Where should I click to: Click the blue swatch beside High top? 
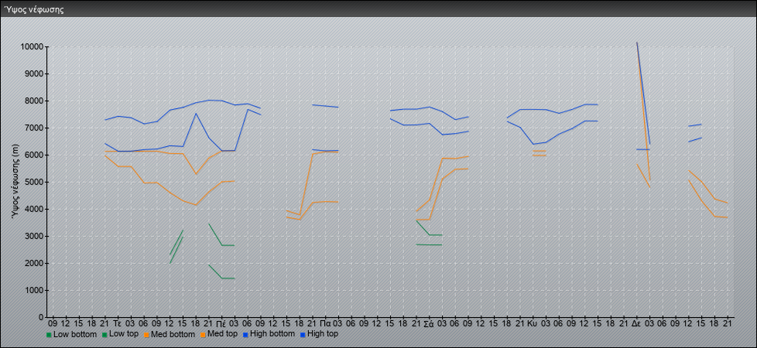click(302, 335)
